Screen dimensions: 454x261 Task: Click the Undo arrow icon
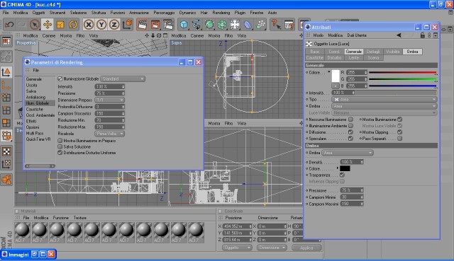click(x=9, y=25)
